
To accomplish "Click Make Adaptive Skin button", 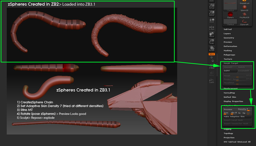I will pyautogui.click(x=237, y=117).
